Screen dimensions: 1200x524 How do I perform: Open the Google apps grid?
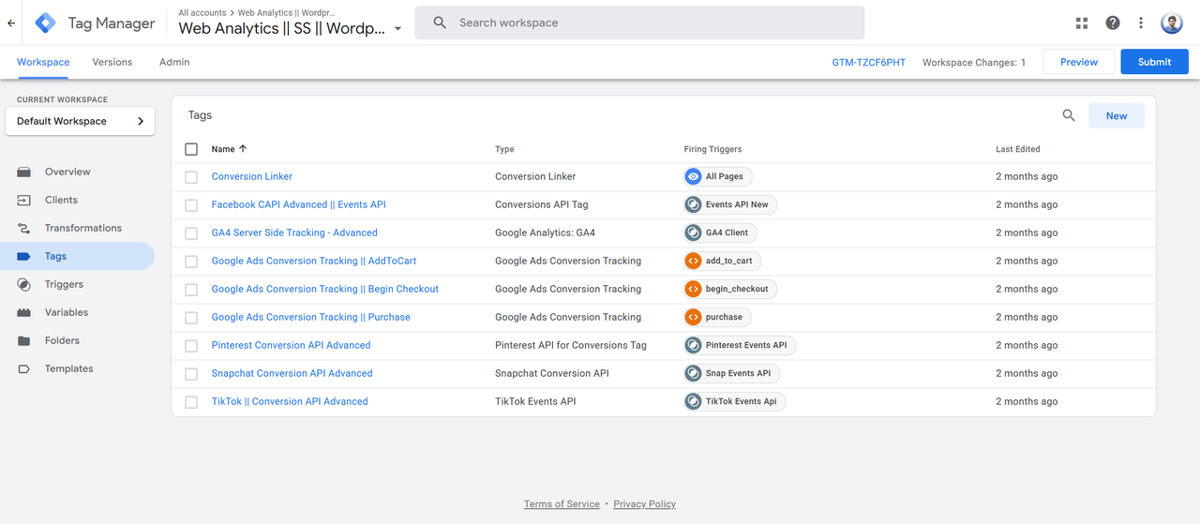[x=1082, y=23]
